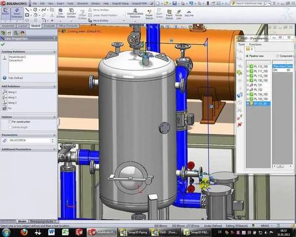Expand the PL 110_100 pipeline tree node

click(x=248, y=67)
